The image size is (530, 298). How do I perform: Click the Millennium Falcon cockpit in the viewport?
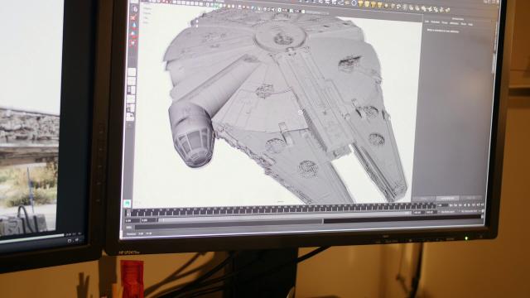tap(191, 135)
